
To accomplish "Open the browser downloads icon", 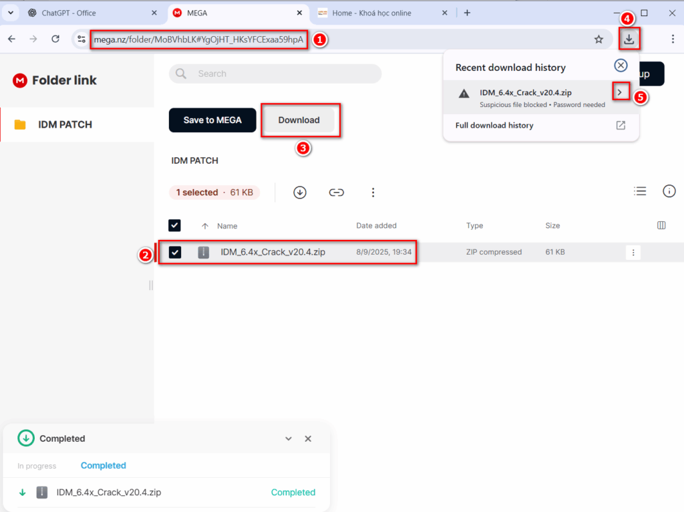I will click(629, 39).
